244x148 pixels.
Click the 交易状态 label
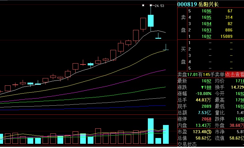[187, 145]
